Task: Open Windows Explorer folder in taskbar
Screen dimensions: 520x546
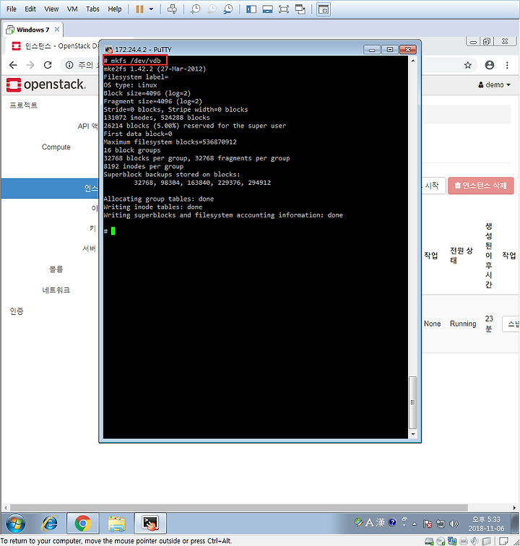Action: click(117, 524)
